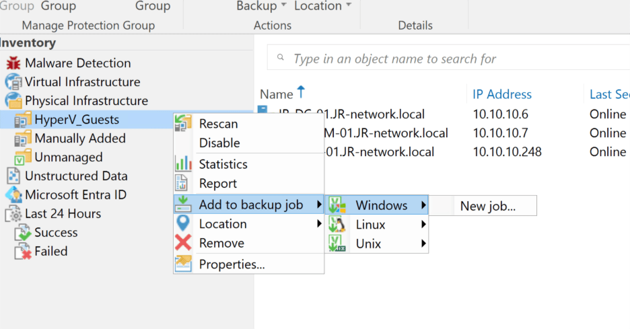630x329 pixels.
Task: Open the Location dropdown in ribbon
Action: [322, 6]
